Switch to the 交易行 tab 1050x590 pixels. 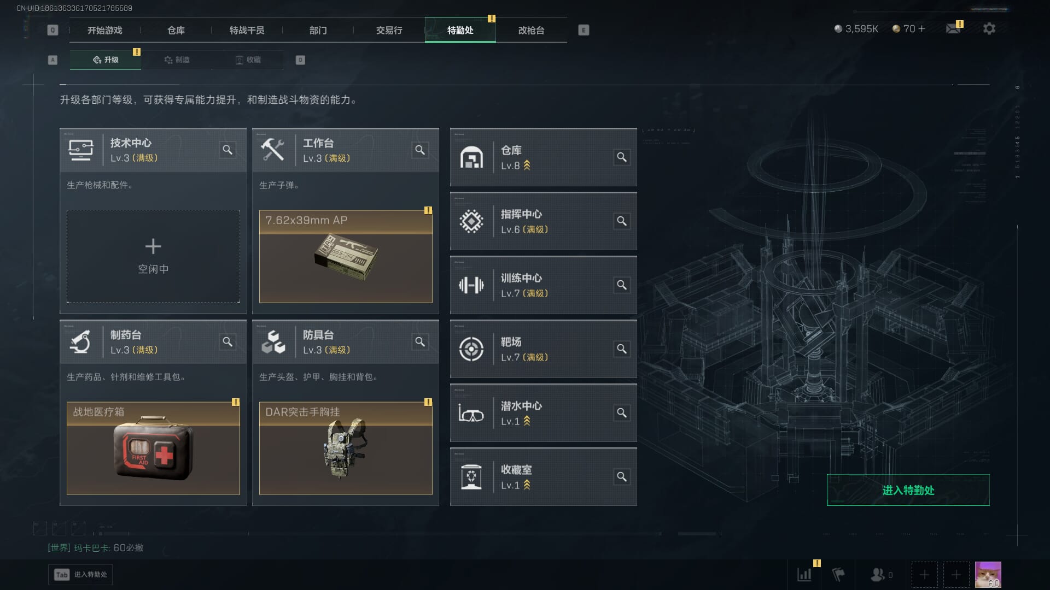click(389, 30)
